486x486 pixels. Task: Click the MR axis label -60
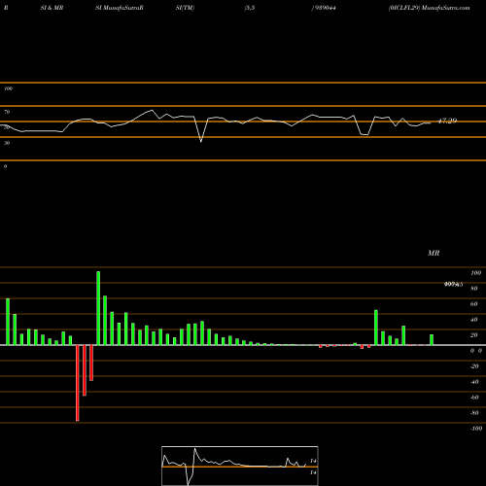[x=474, y=398]
